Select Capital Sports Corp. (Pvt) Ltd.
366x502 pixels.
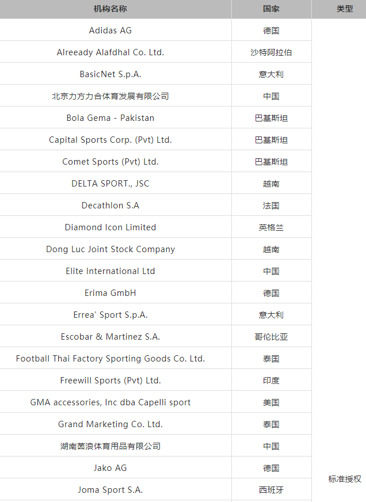point(110,139)
